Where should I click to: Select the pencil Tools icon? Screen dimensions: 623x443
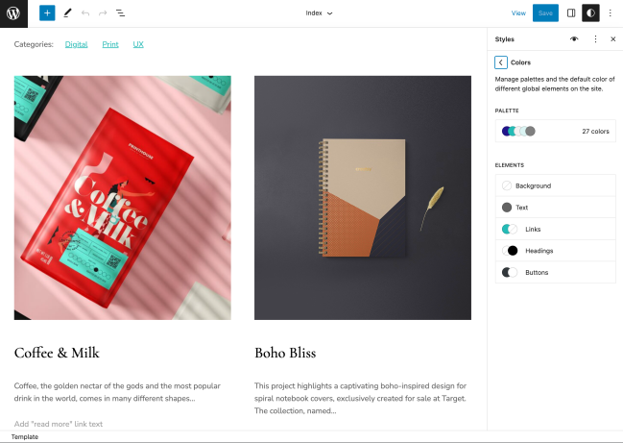tap(67, 13)
